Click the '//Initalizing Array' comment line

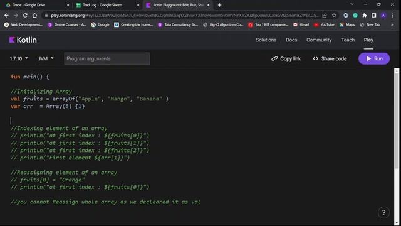[x=41, y=92]
